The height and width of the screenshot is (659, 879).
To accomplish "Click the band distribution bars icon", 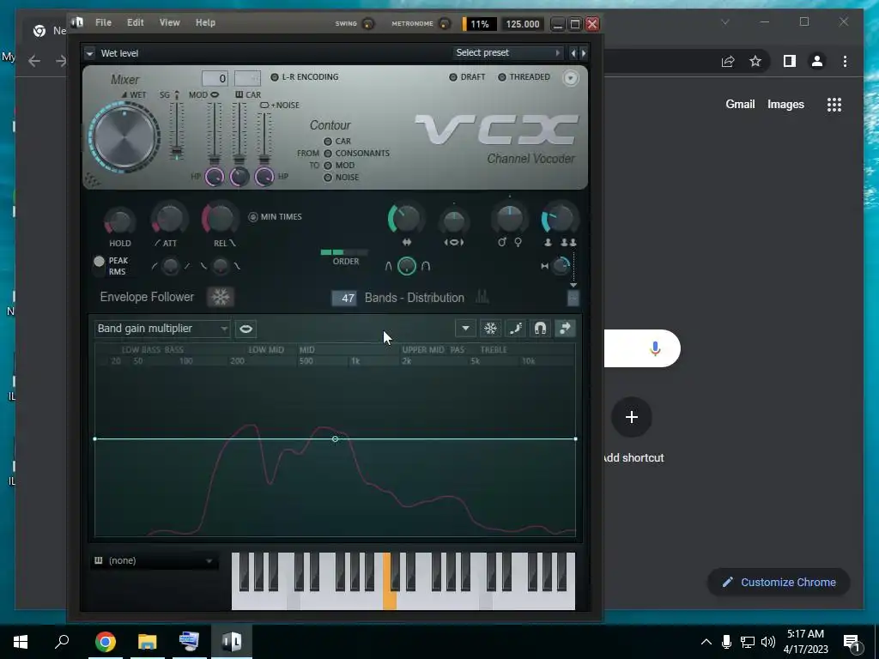I will (482, 297).
